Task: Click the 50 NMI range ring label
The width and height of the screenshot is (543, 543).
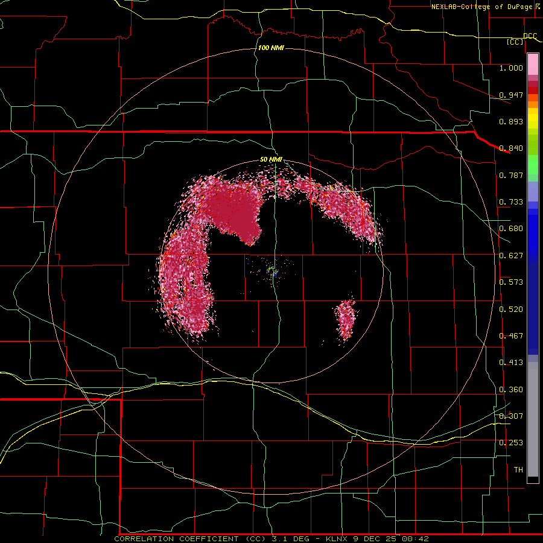Action: [271, 160]
